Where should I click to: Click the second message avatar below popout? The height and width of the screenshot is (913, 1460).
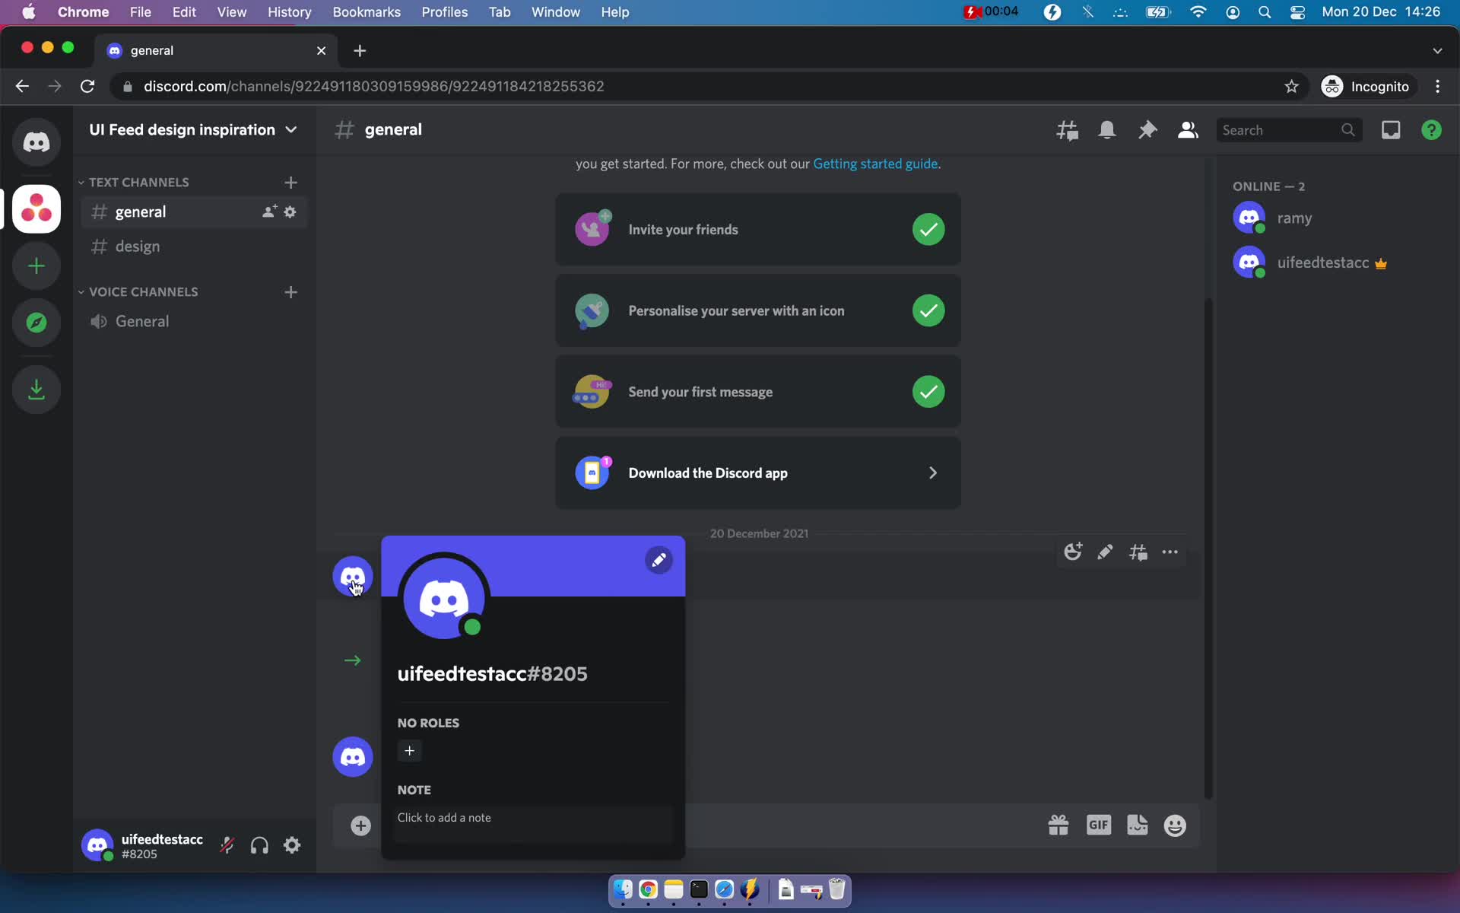[353, 757]
